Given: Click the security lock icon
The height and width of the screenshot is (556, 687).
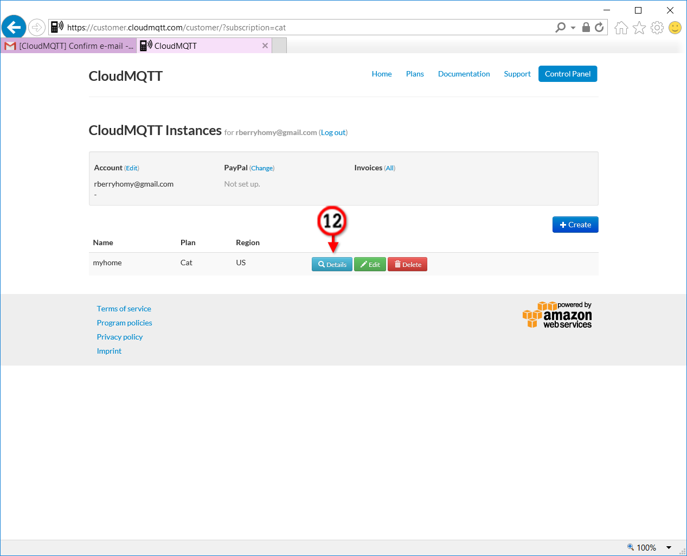Looking at the screenshot, I should 586,27.
